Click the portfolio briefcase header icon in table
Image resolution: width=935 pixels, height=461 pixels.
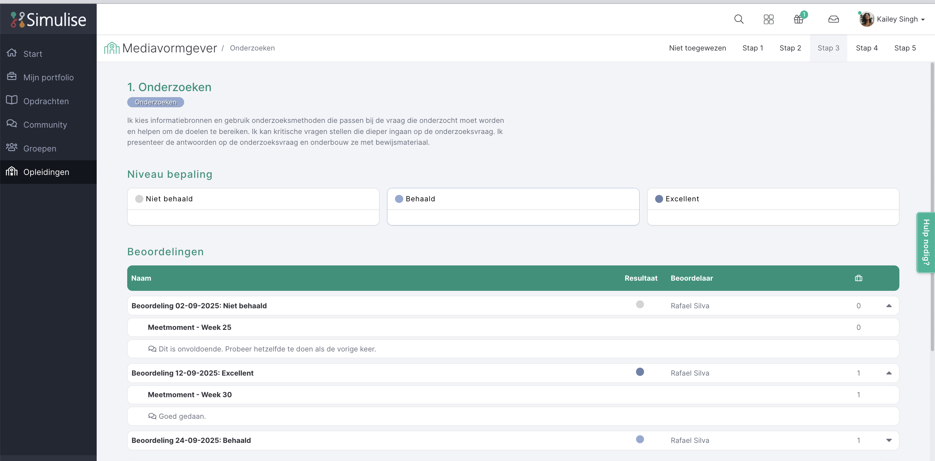(858, 278)
